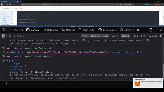Toggle the Debug filter

tap(125, 36)
